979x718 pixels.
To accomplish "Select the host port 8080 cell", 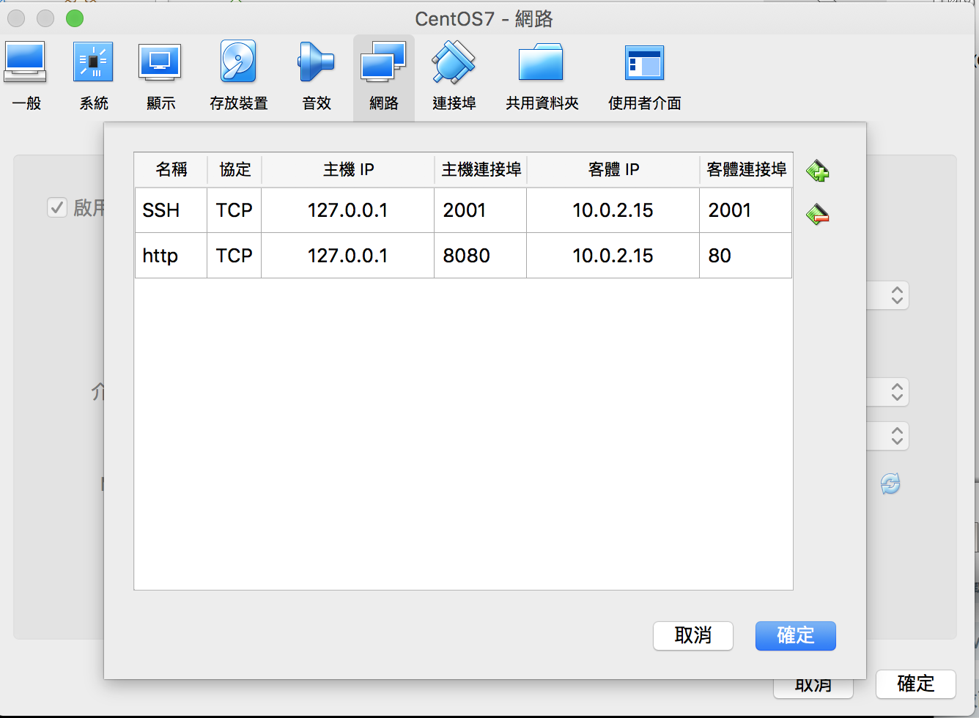I will (x=480, y=256).
